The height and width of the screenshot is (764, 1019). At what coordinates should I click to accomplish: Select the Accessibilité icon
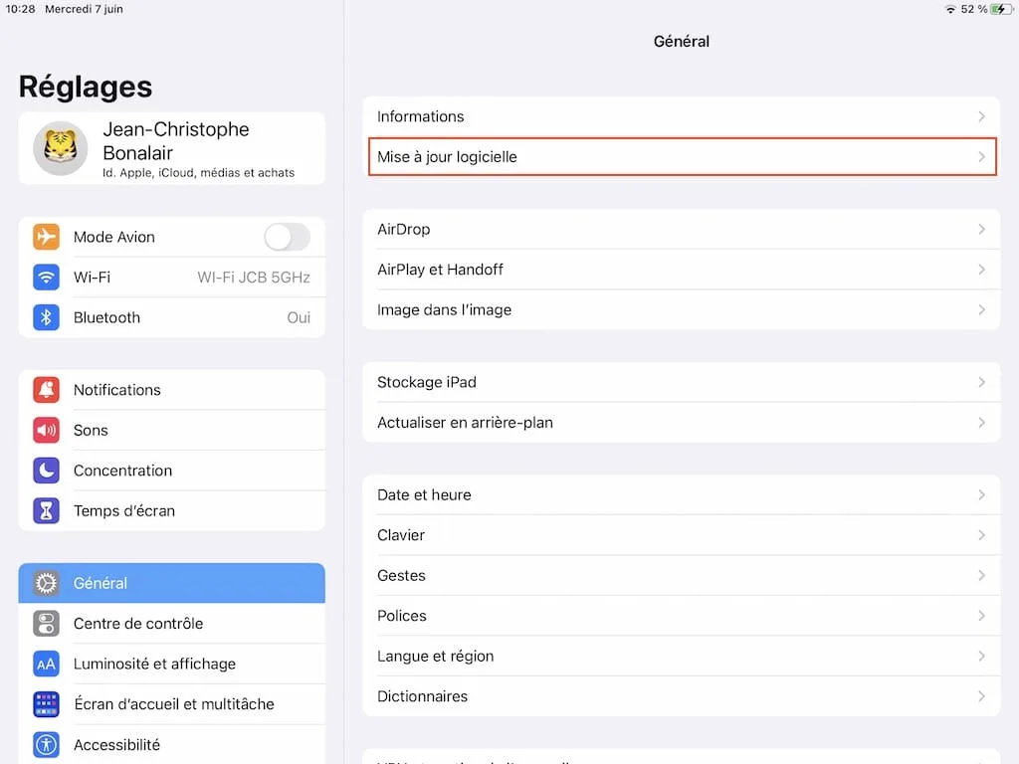click(x=46, y=743)
